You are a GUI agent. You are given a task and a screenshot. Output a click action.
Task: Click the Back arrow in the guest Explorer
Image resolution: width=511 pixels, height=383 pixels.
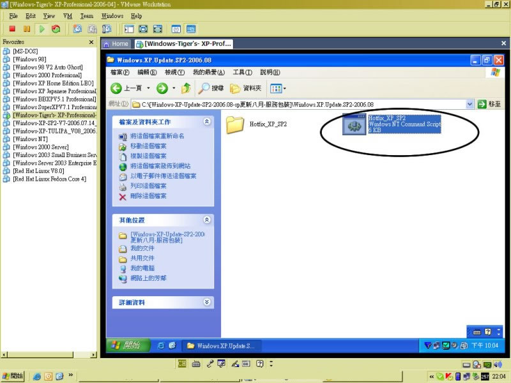click(116, 88)
